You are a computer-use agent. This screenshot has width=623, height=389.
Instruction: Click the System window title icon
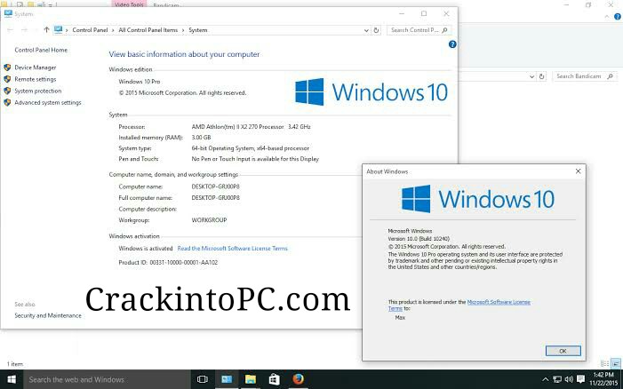tap(8, 14)
